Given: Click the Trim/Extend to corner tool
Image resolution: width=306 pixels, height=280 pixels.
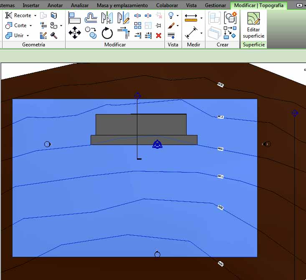Looking at the screenshot, I should [124, 33].
